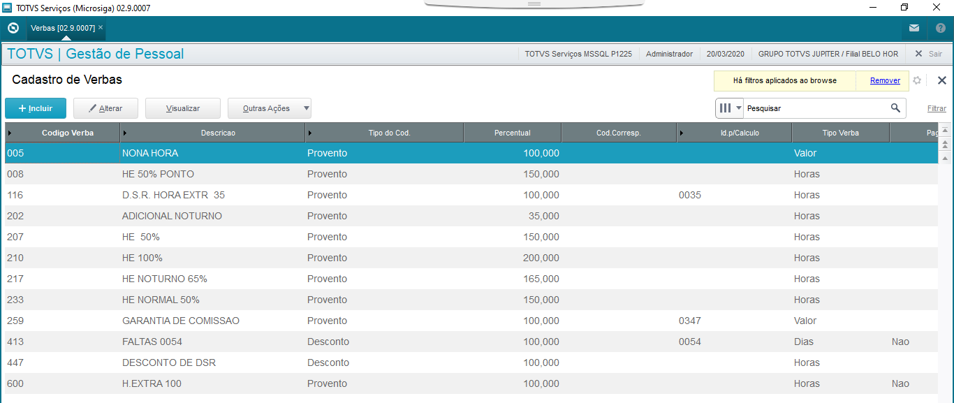Click the Cod.Corresp. column header

(x=619, y=133)
